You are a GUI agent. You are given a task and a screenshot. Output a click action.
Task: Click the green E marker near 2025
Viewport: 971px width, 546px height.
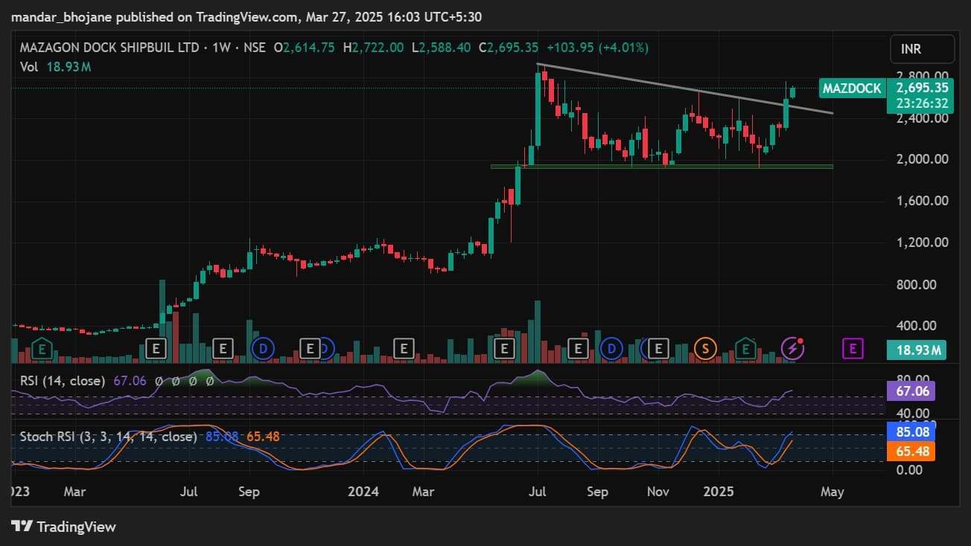pyautogui.click(x=745, y=347)
